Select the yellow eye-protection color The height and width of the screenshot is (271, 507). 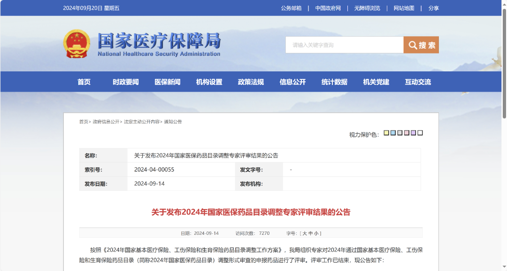coord(386,133)
